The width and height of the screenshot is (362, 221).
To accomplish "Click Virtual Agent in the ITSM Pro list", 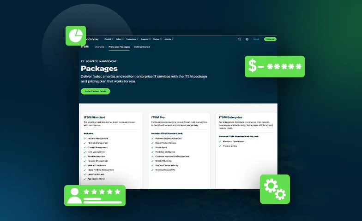I will click(161, 147).
